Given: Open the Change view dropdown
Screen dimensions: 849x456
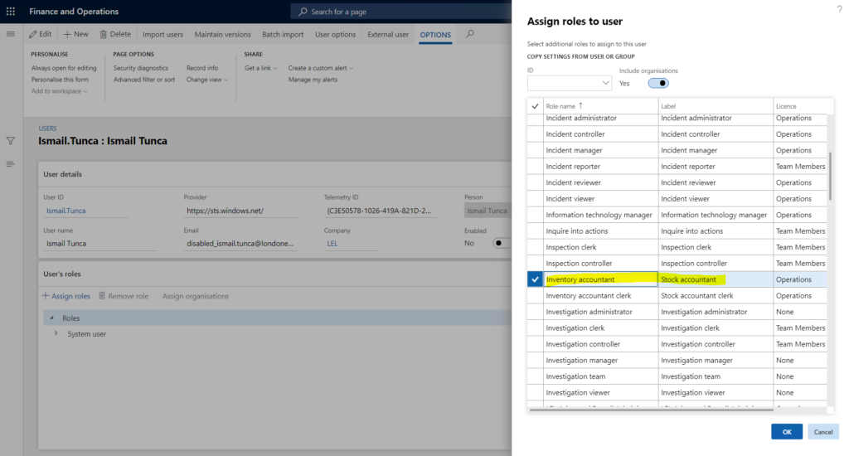Looking at the screenshot, I should [x=207, y=80].
